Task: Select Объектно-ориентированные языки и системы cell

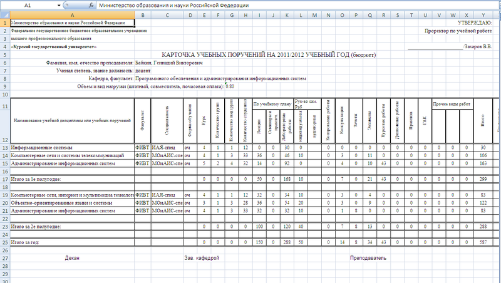Action: pyautogui.click(x=72, y=203)
